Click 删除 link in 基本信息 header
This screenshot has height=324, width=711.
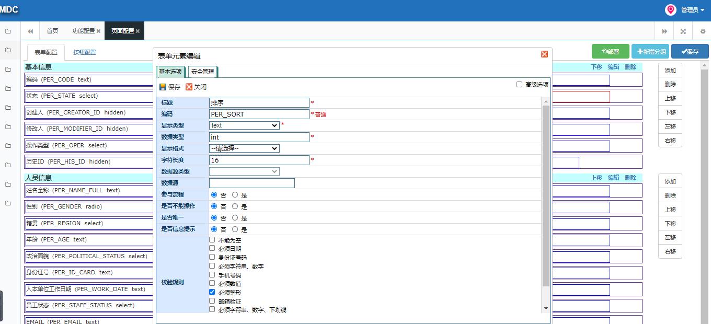[x=630, y=67]
